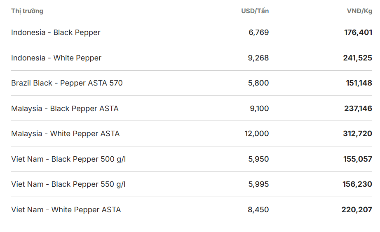The width and height of the screenshot is (380, 232).
Task: Click the 220,207 VNĐ price value
Action: 357,209
